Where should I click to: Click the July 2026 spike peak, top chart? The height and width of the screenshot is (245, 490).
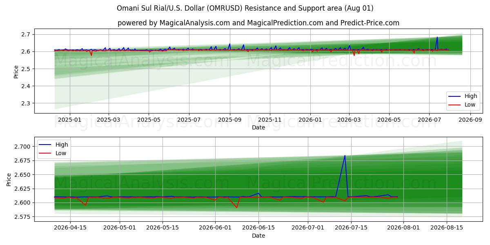[437, 37]
